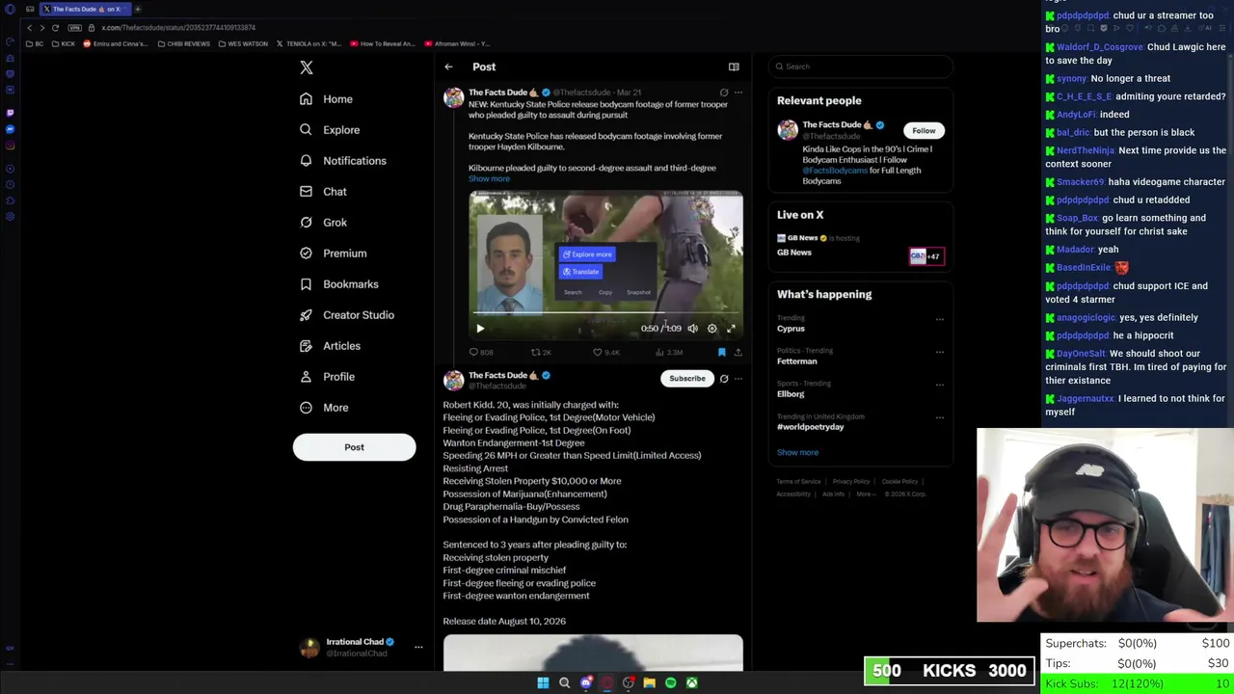
Task: Open Chat in X sidebar
Action: [323, 192]
